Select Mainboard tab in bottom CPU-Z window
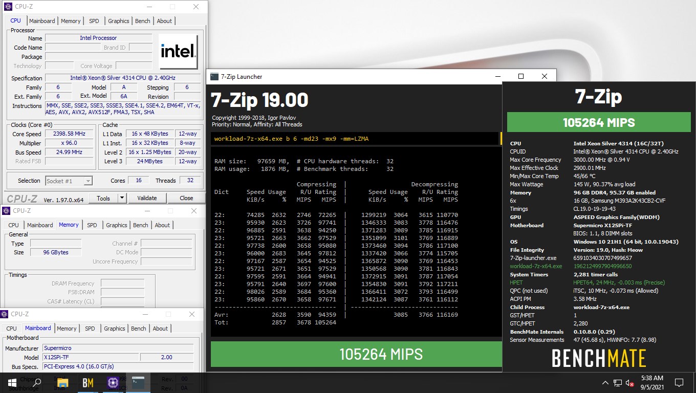The height and width of the screenshot is (393, 696). pyautogui.click(x=38, y=328)
